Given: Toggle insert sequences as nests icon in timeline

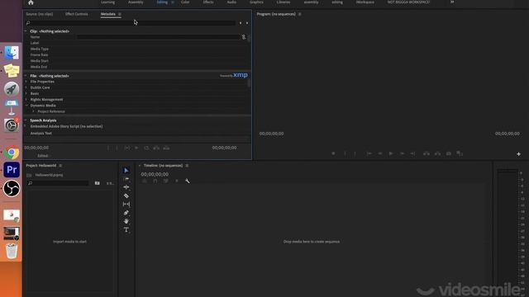Looking at the screenshot, I should 145,181.
